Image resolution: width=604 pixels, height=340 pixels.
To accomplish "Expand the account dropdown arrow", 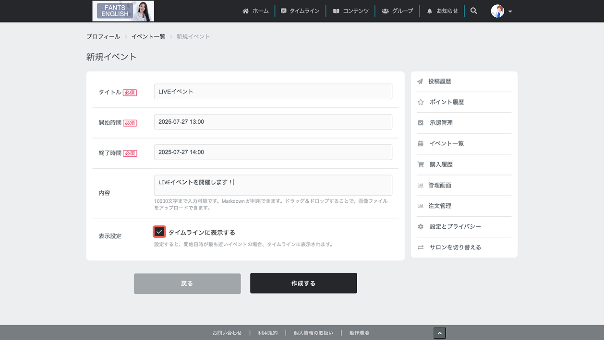I will tap(510, 12).
